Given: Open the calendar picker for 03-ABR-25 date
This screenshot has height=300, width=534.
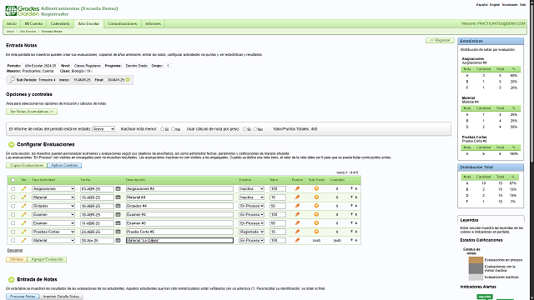Looking at the screenshot, I should [118, 188].
